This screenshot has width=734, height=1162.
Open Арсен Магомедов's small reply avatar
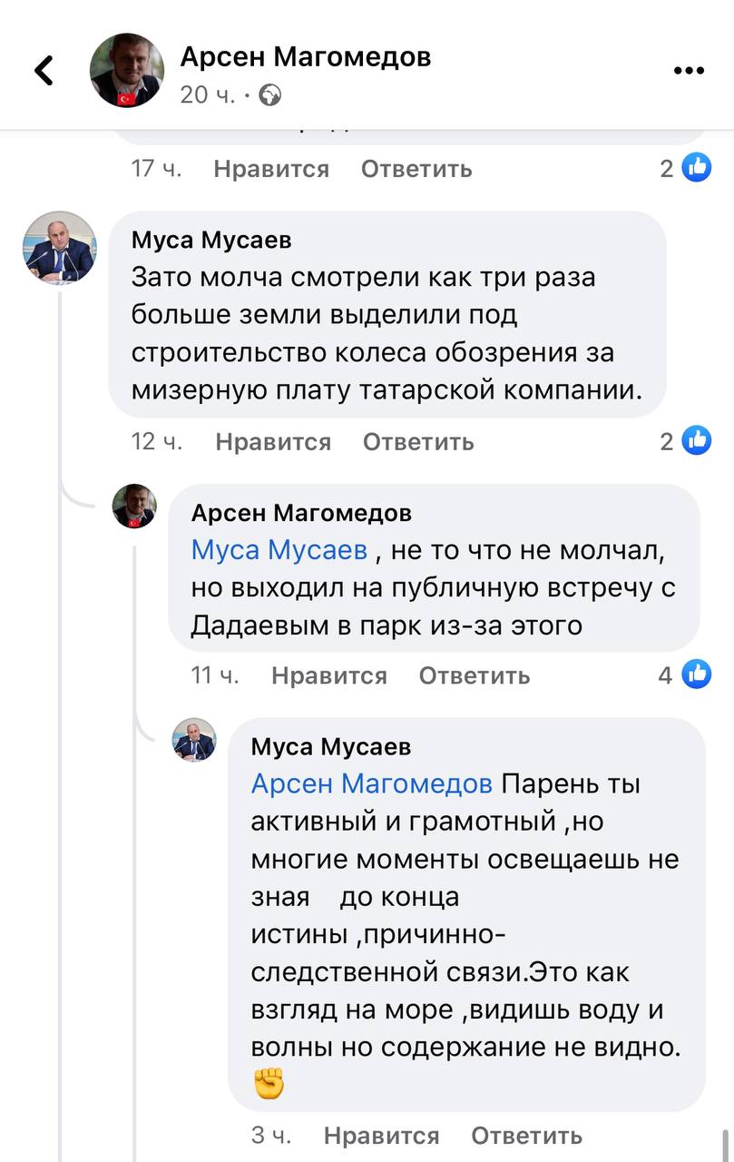(x=134, y=507)
